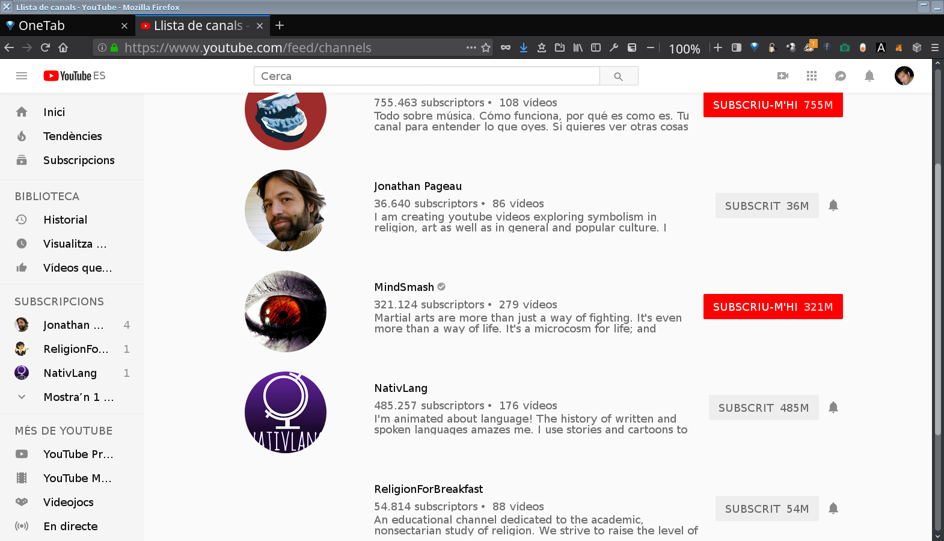The image size is (944, 541).
Task: Reload the page
Action: coord(45,47)
